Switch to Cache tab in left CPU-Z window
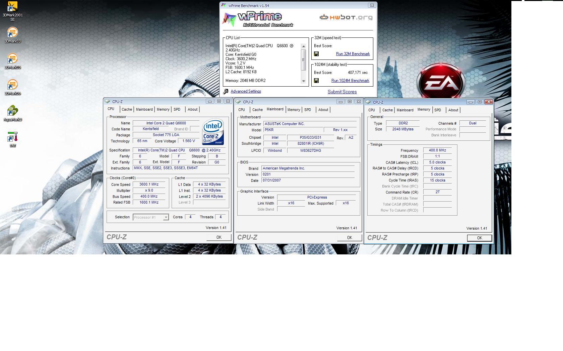563x351 pixels. tap(127, 109)
